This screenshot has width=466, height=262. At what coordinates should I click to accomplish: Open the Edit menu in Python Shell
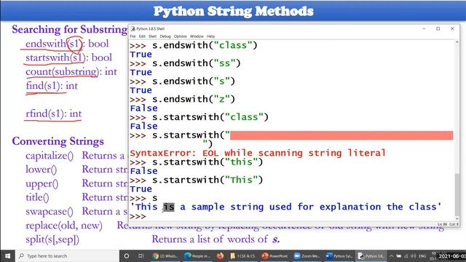pyautogui.click(x=142, y=36)
